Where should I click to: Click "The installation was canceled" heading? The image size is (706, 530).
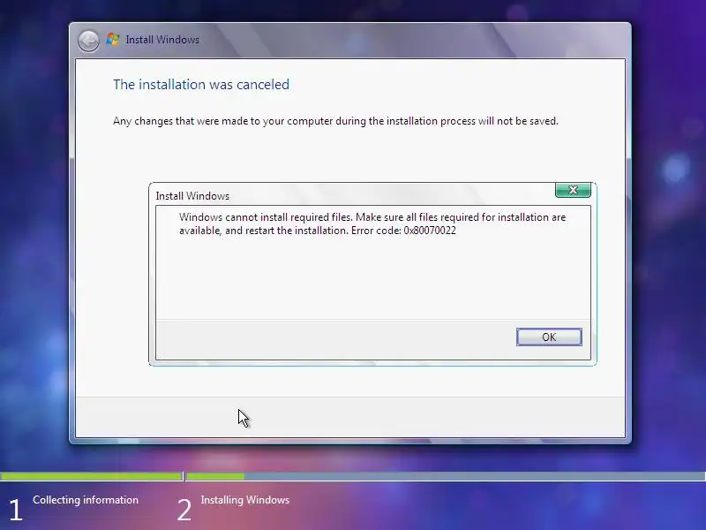pyautogui.click(x=201, y=84)
